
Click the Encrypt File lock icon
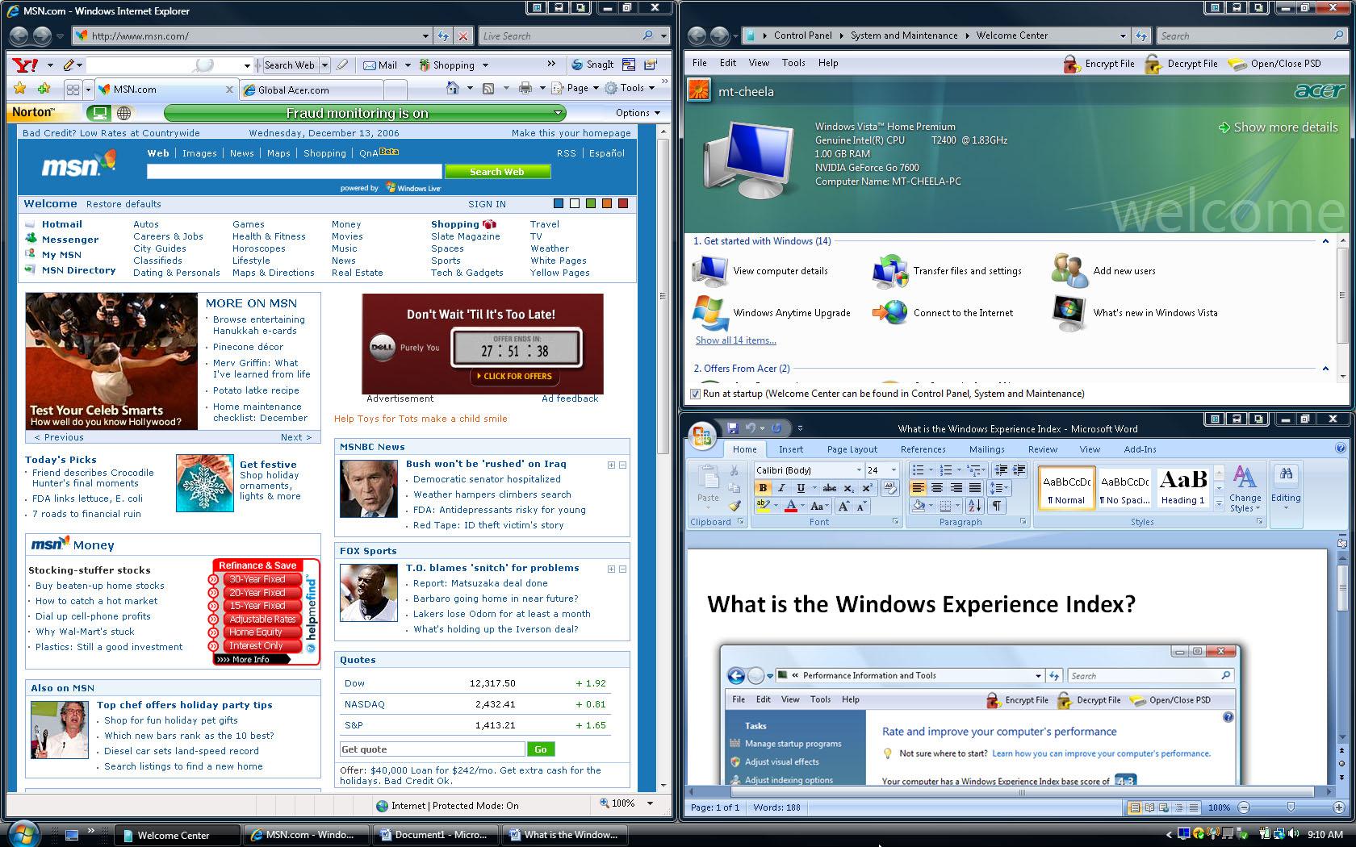1071,64
